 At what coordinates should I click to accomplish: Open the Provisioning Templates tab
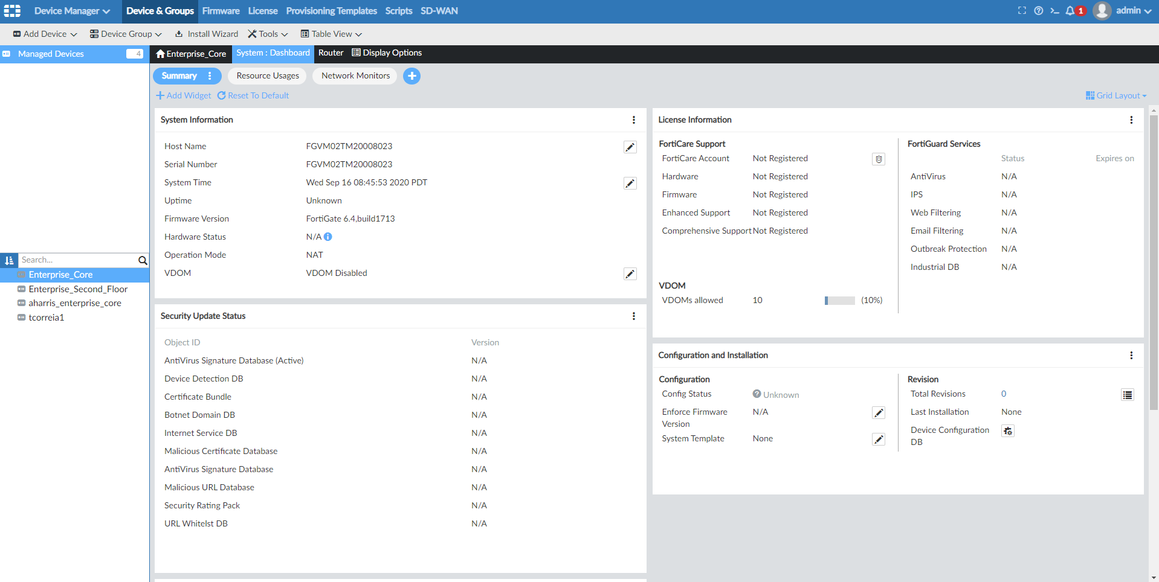(x=331, y=11)
